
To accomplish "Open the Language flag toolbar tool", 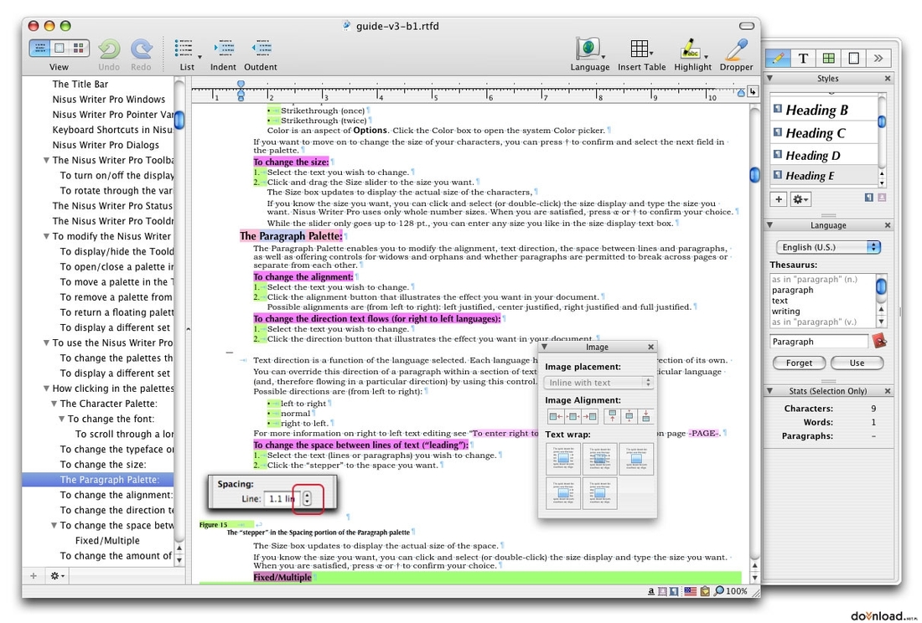I will tap(588, 49).
